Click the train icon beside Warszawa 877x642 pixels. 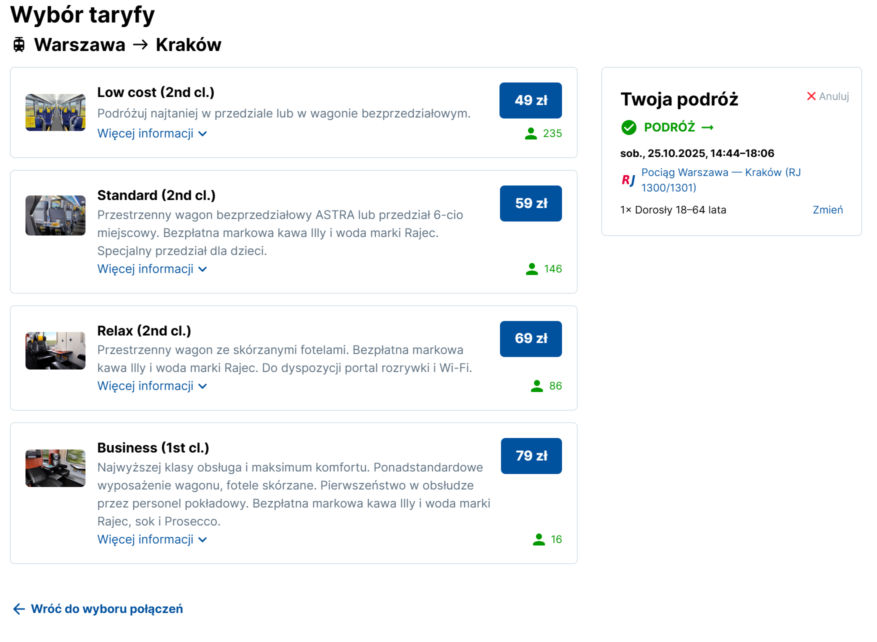[x=19, y=45]
